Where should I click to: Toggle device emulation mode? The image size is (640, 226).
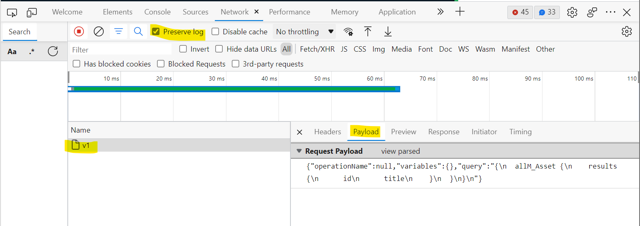click(32, 12)
